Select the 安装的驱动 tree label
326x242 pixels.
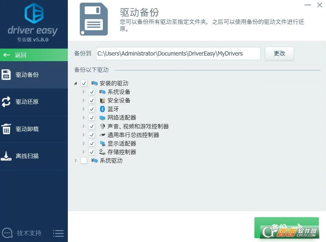pyautogui.click(x=114, y=83)
